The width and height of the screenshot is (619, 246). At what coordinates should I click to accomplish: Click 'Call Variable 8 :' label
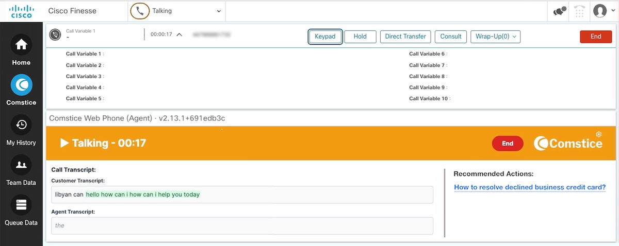[428, 76]
